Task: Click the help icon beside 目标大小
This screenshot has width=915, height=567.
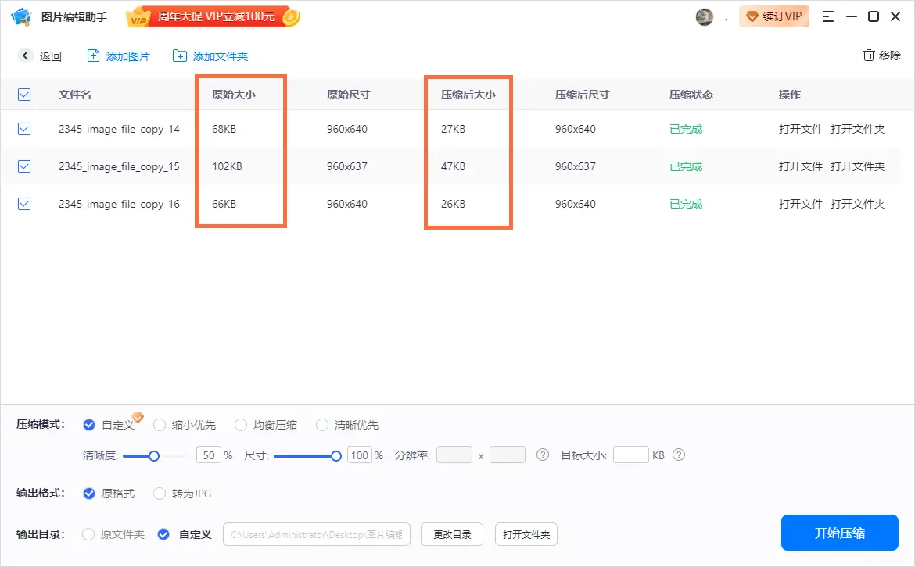Action: (678, 455)
